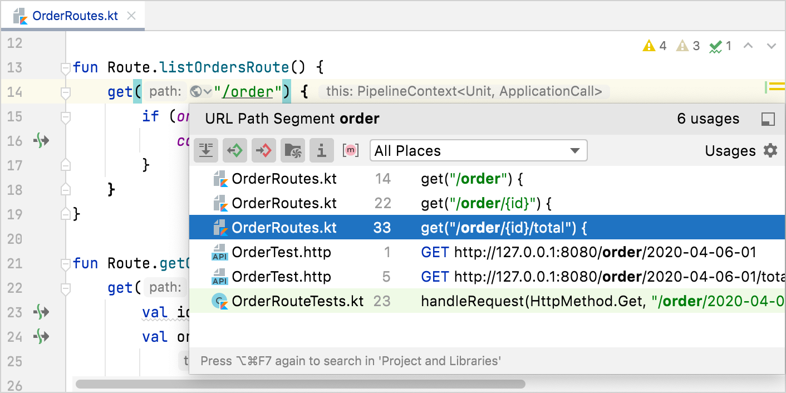This screenshot has height=393, width=786.
Task: Close the OrderRoutes.kt tab
Action: [x=131, y=16]
